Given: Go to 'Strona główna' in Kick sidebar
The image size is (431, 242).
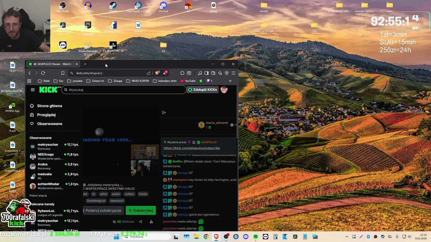Looking at the screenshot, I should coord(46,106).
